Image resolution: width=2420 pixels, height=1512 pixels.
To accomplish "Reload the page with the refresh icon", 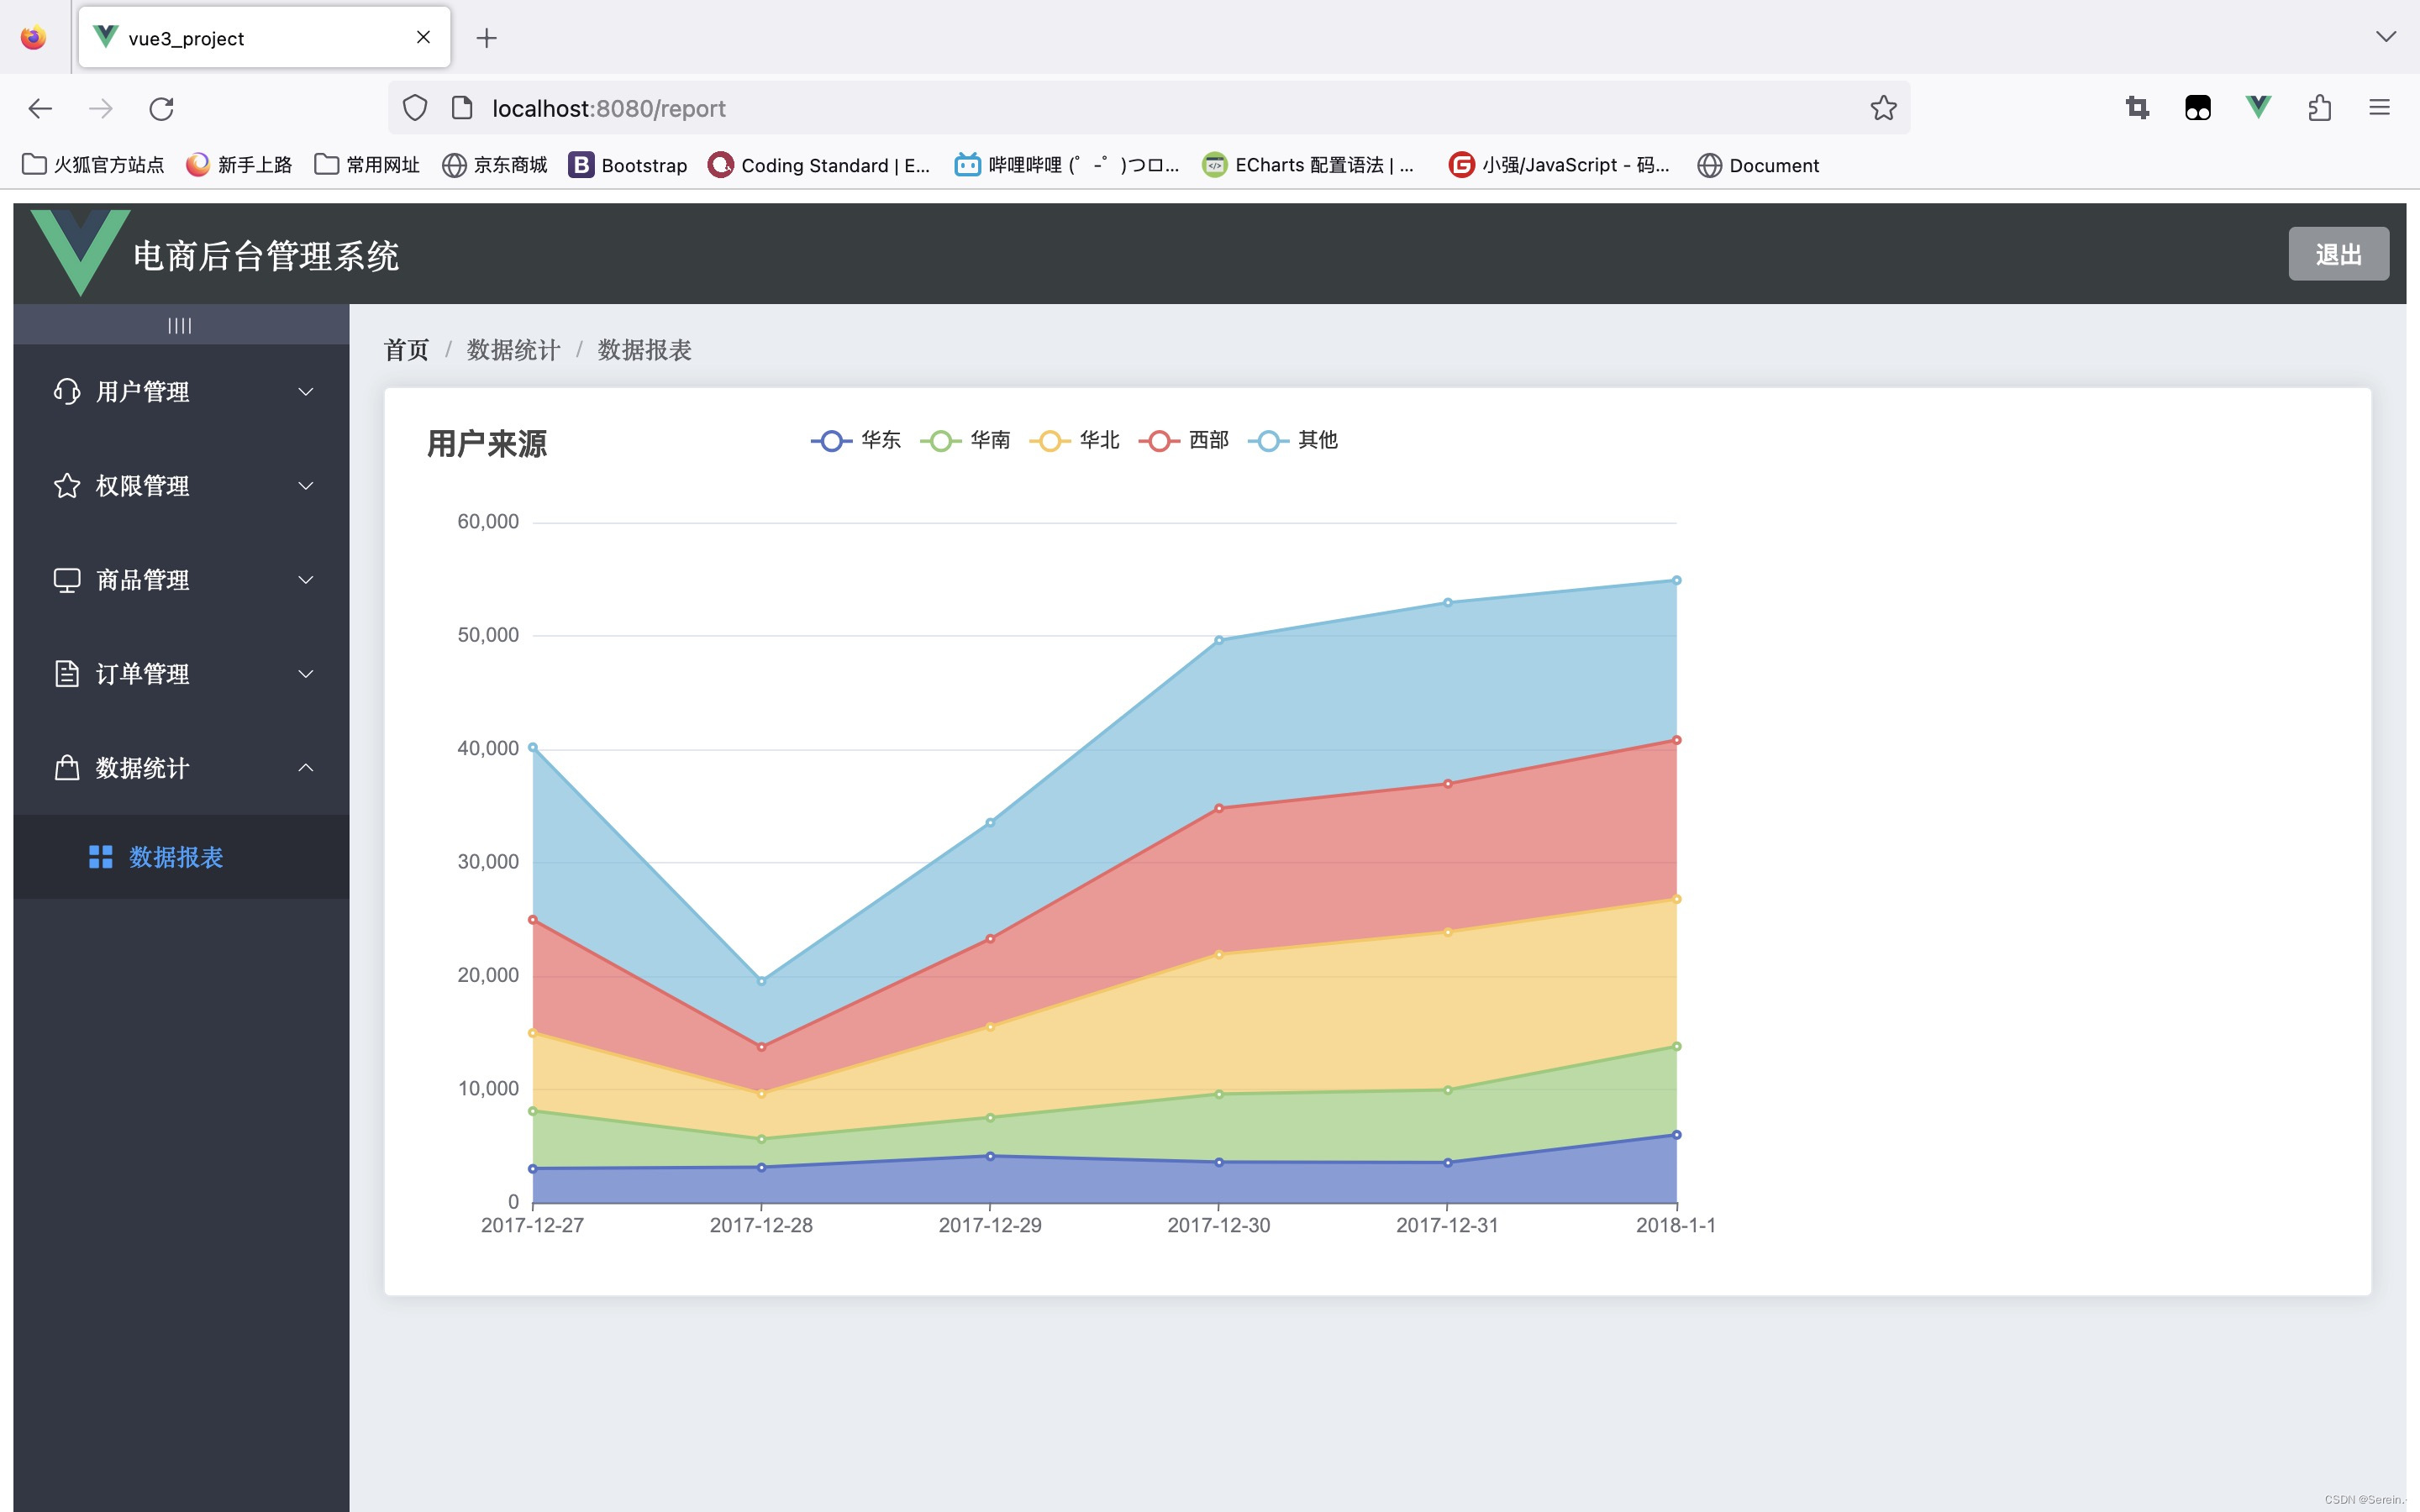I will click(162, 108).
